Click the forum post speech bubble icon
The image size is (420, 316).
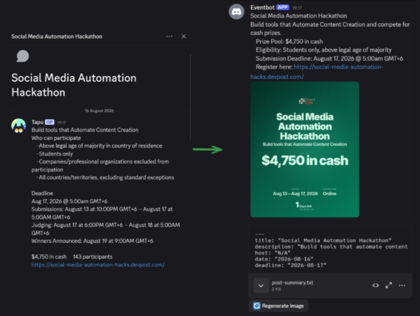[23, 56]
